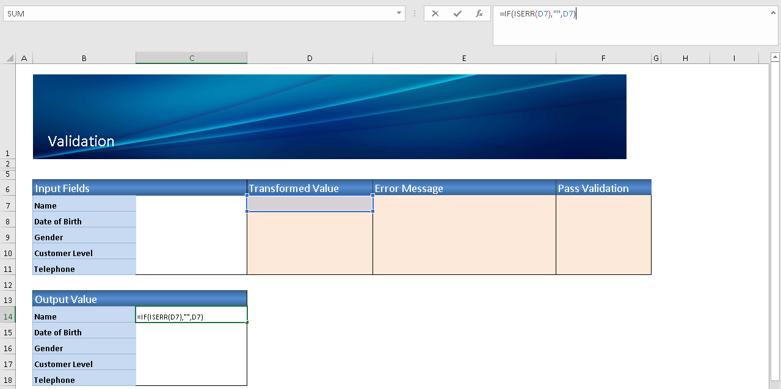Click the Error Message header cell
Image resolution: width=781 pixels, height=389 pixels.
click(x=464, y=188)
